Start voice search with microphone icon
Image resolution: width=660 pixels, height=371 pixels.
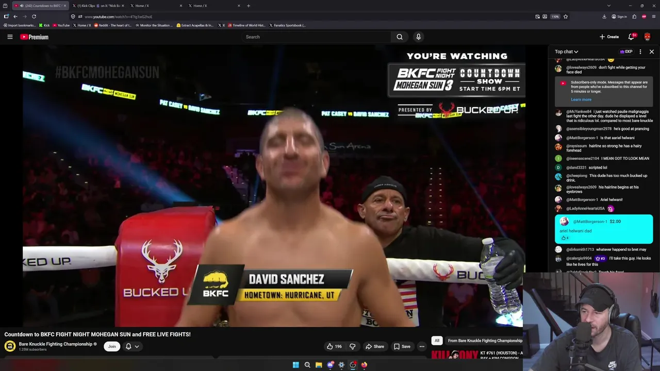(418, 37)
